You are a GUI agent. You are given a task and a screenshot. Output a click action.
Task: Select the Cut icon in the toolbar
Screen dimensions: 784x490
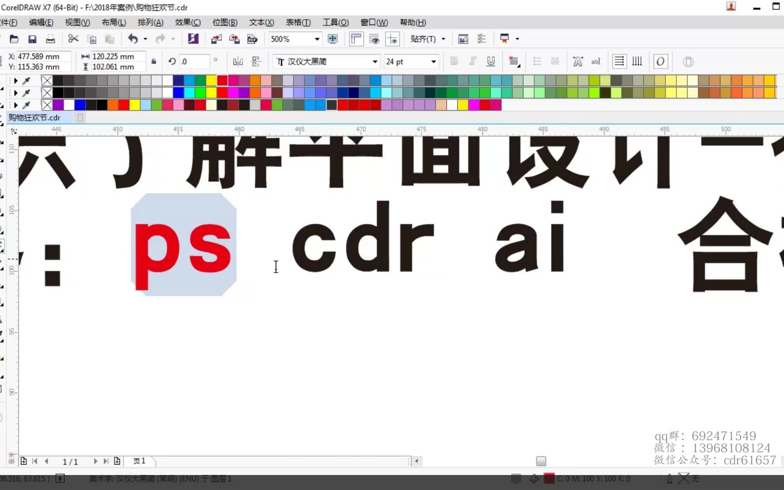[x=73, y=39]
